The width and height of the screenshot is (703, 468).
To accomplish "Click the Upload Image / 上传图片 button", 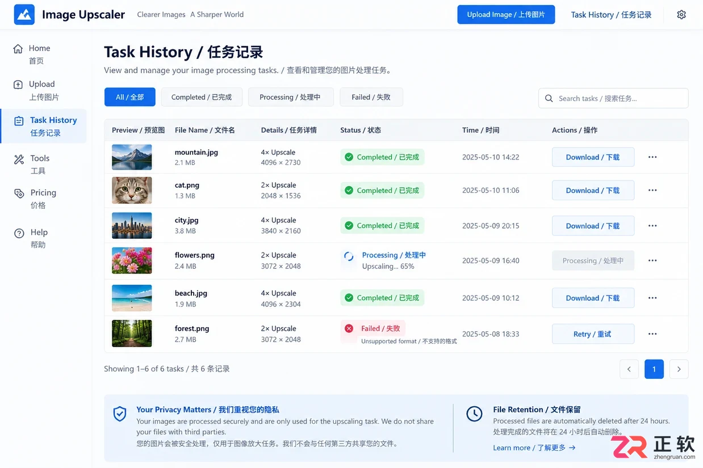I will (506, 15).
